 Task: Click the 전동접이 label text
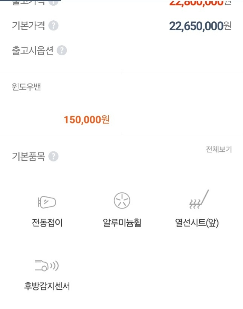[x=47, y=223]
